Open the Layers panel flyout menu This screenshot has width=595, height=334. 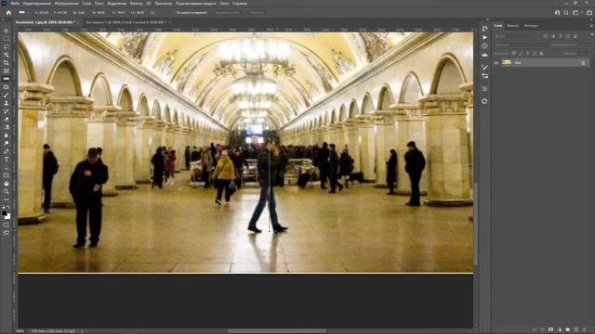[591, 26]
